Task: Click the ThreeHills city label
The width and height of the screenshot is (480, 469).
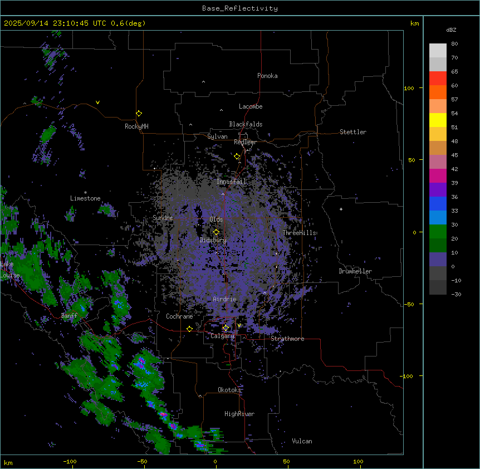Action: click(x=300, y=233)
